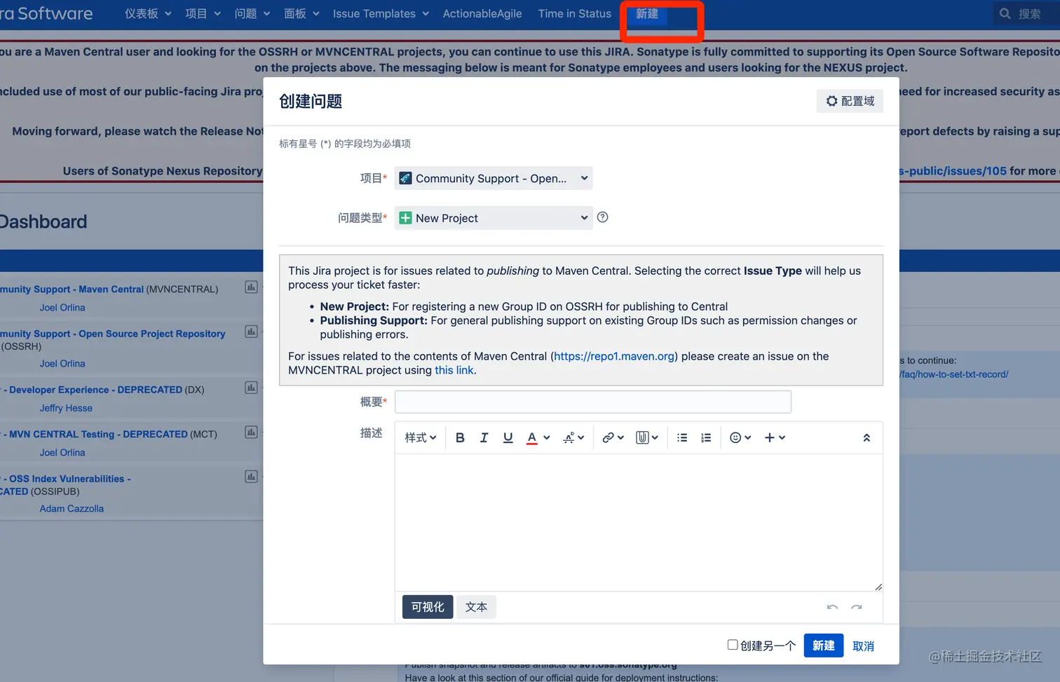Open Jeffry Hesse user profile
Image resolution: width=1060 pixels, height=682 pixels.
point(66,408)
